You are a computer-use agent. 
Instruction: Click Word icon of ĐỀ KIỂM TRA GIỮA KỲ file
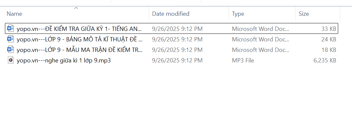(x=11, y=29)
